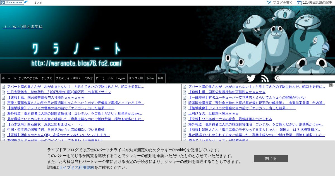Open the ホーム menu item
This screenshot has width=335, height=176.
click(x=6, y=78)
